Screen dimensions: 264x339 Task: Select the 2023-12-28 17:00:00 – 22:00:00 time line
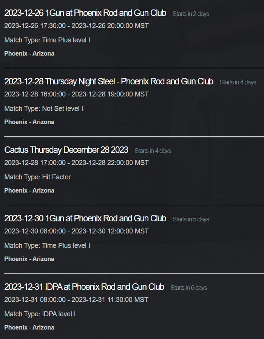[x=76, y=163]
